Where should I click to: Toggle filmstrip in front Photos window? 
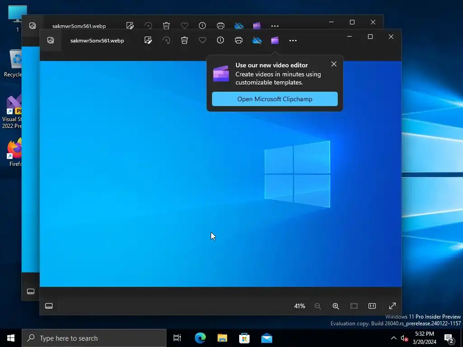49,306
